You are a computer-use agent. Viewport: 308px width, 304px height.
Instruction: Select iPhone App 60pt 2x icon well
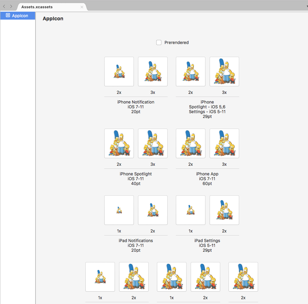tap(191, 143)
